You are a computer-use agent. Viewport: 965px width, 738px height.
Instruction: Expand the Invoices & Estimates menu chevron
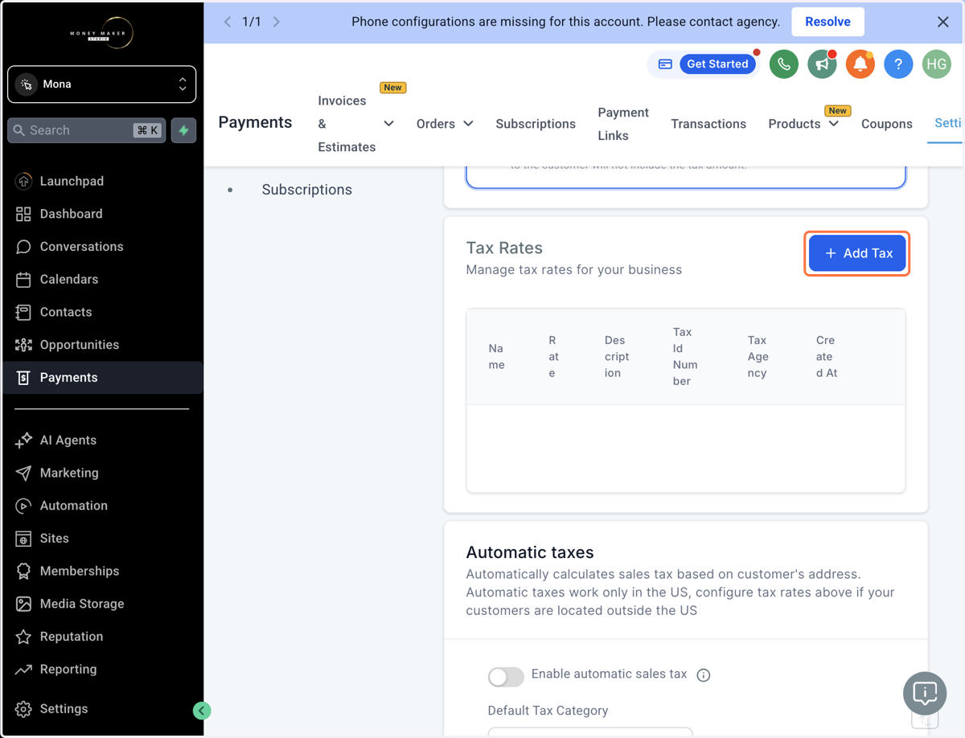coord(388,124)
